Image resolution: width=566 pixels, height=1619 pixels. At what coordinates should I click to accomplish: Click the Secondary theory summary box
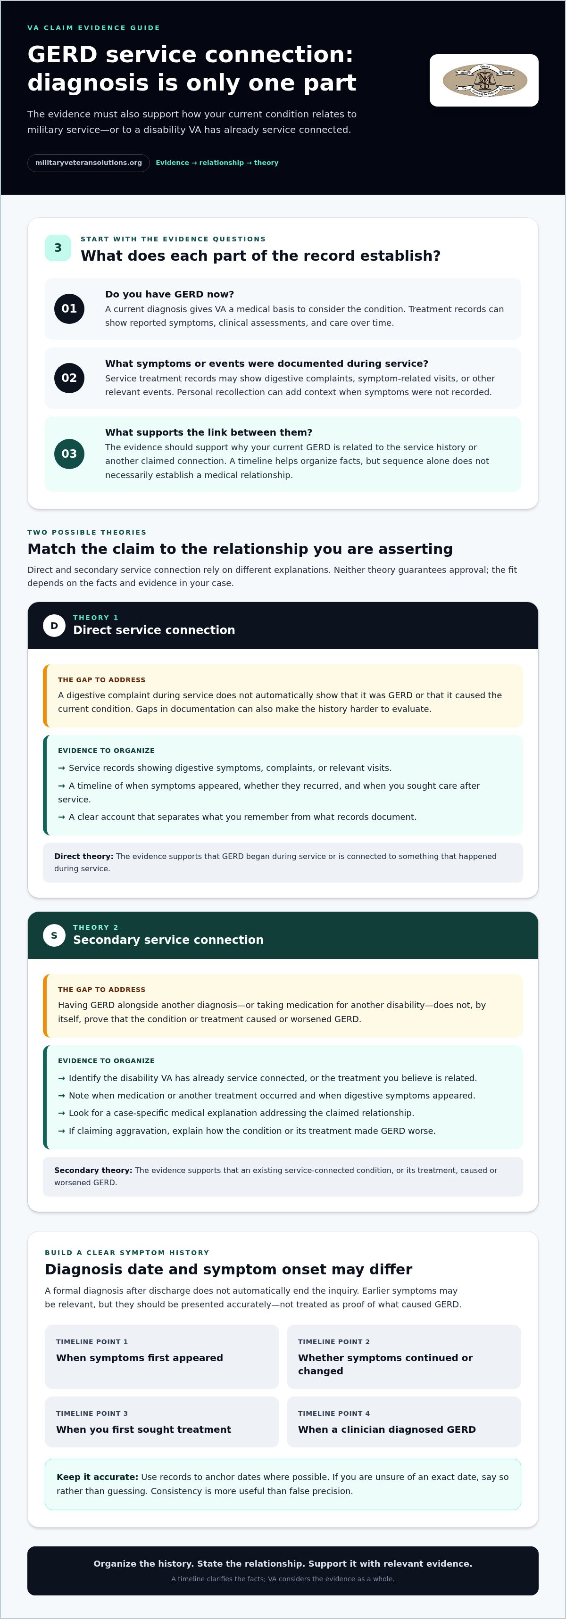pyautogui.click(x=283, y=1177)
